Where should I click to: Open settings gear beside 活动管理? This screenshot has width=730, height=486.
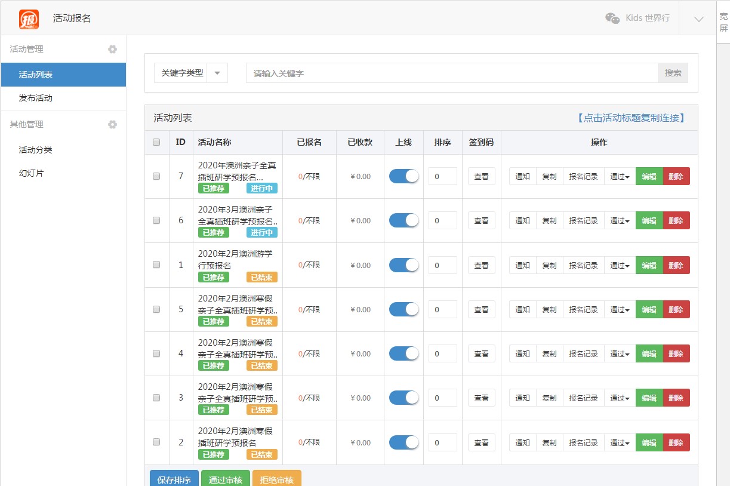click(112, 50)
